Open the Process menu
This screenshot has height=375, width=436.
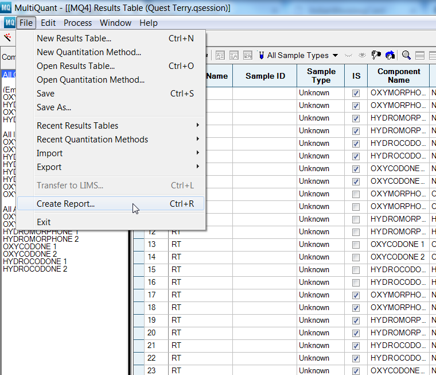pyautogui.click(x=77, y=23)
